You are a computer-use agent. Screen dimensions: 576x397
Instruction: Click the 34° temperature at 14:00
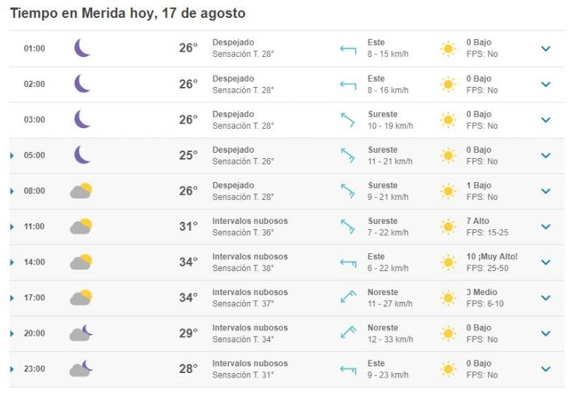coord(188,262)
